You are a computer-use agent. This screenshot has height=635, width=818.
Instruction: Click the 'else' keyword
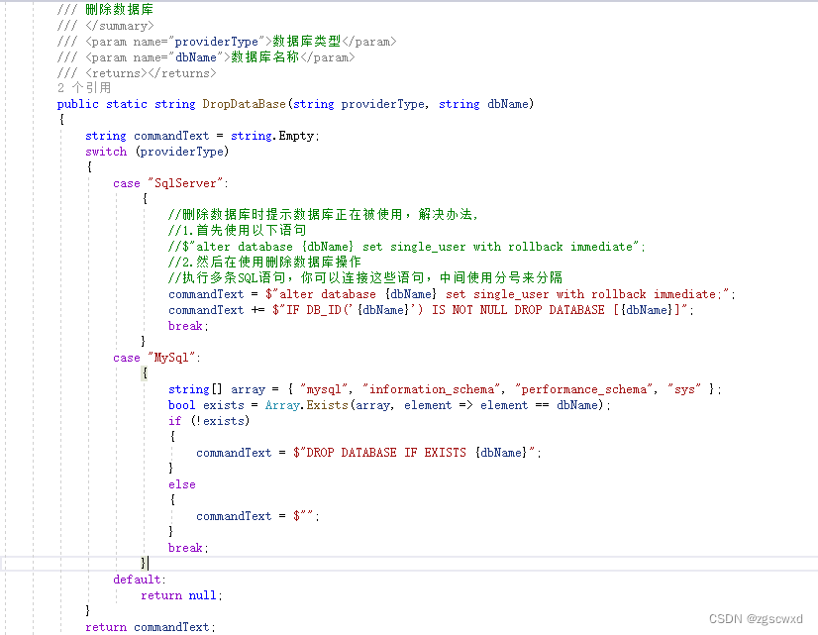click(x=182, y=484)
